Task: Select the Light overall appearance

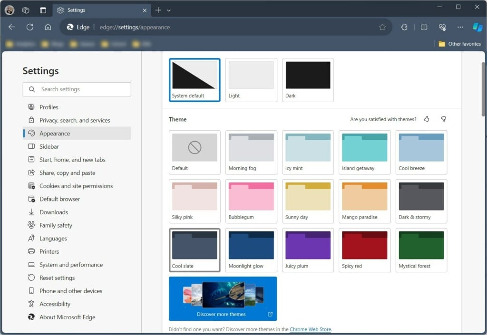Action: coord(251,80)
